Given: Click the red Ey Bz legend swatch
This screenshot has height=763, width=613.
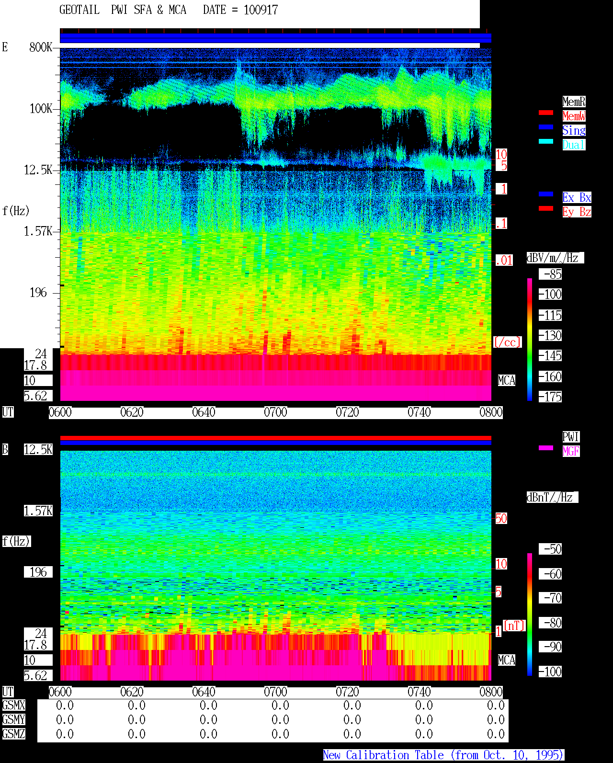Looking at the screenshot, I should pos(546,208).
